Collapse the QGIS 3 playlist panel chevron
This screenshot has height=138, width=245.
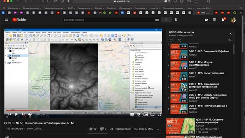click(x=230, y=34)
